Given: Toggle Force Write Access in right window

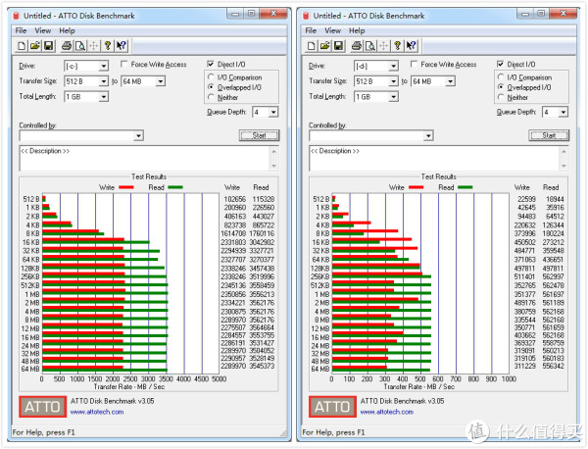Looking at the screenshot, I should coord(414,64).
